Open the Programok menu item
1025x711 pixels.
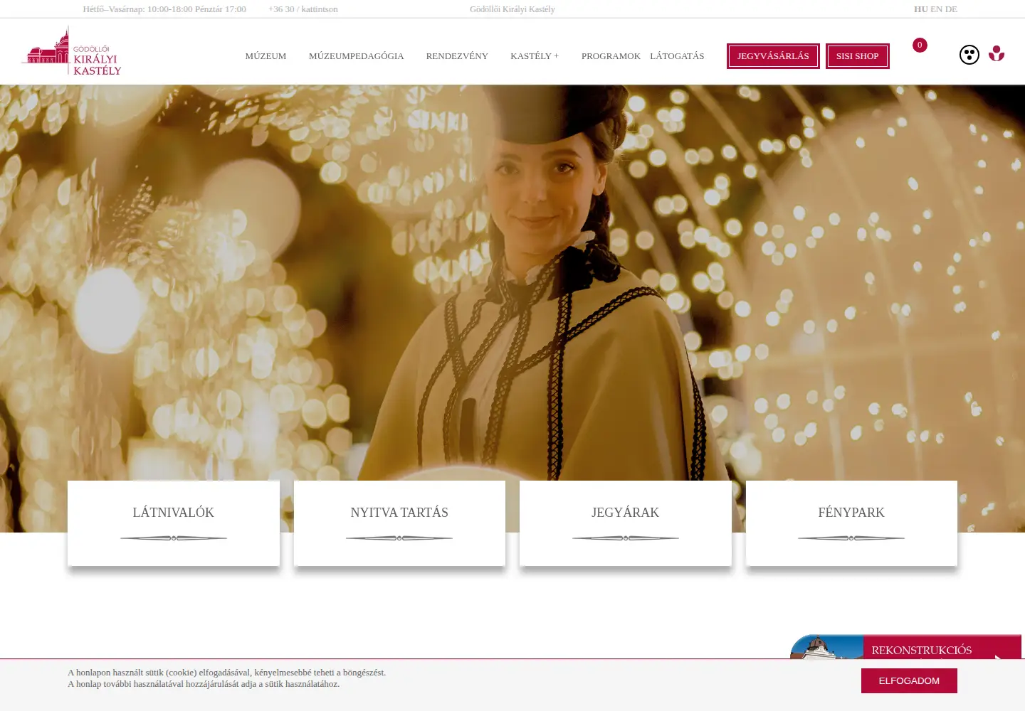(x=611, y=56)
